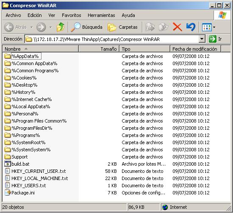Open the Ver menu

[52, 15]
